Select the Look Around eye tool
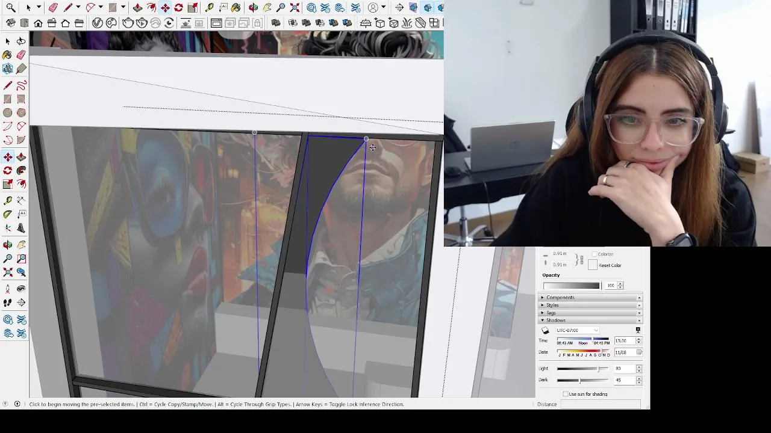Screen dimensions: 771x433 pos(21,290)
